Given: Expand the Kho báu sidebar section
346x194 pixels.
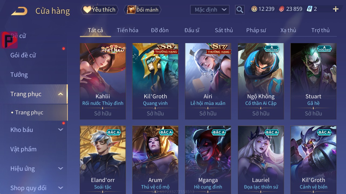Looking at the screenshot, I should point(61,130).
